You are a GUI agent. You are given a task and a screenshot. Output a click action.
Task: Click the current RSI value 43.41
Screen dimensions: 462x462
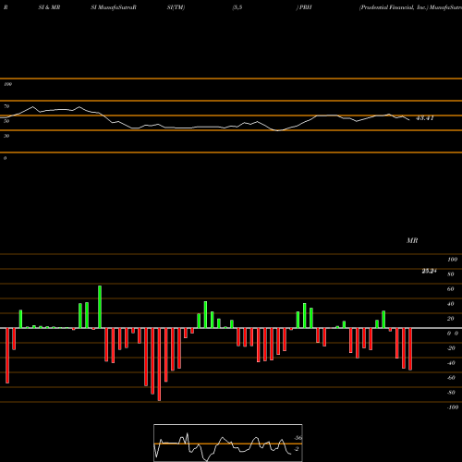425,118
